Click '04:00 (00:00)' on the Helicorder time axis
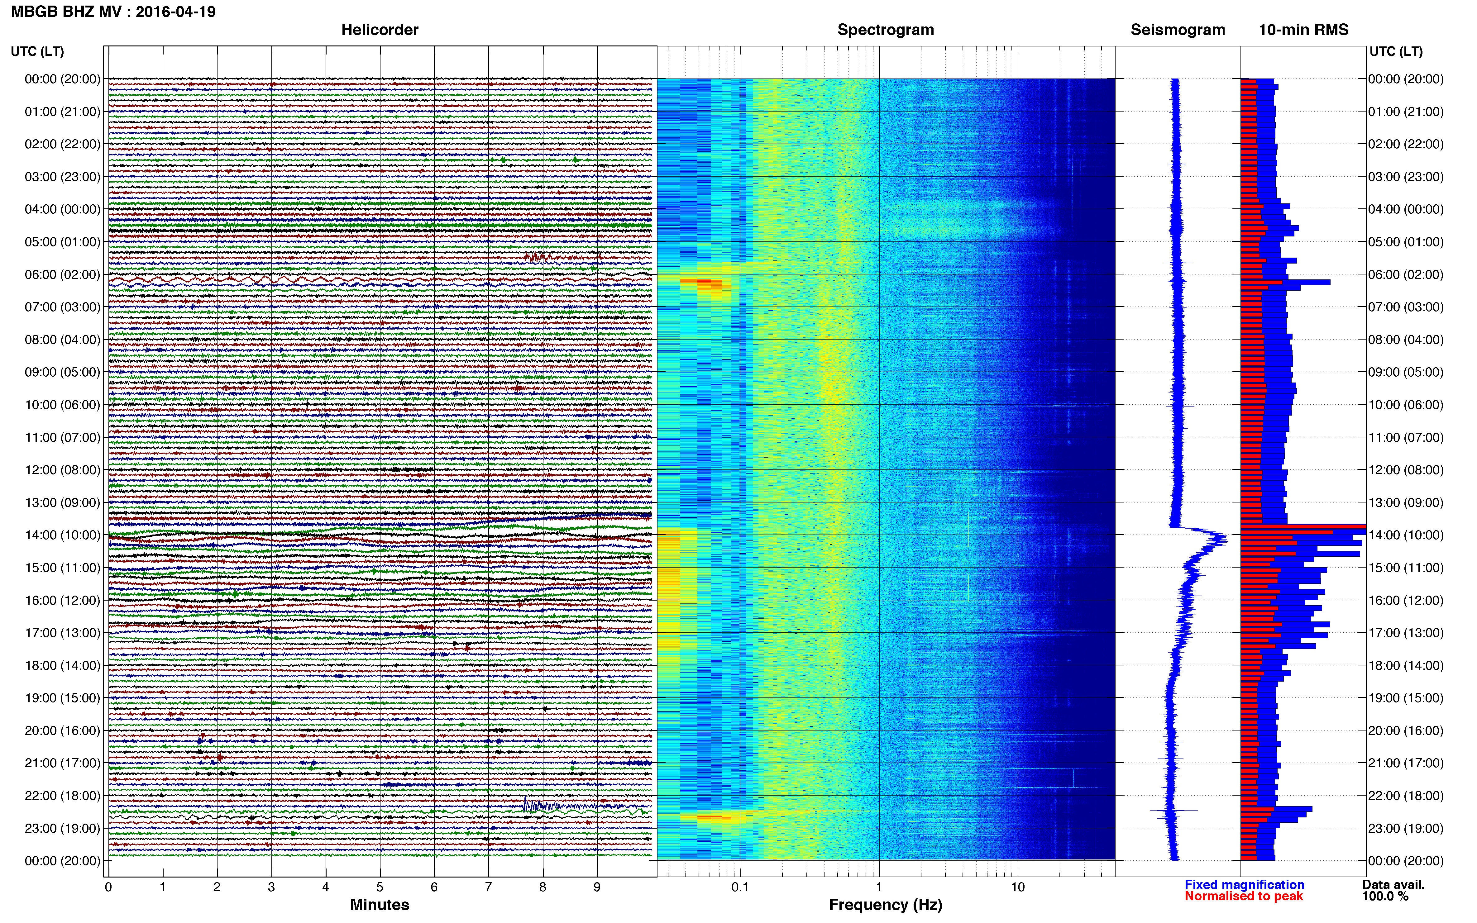The height and width of the screenshot is (923, 1477). (x=62, y=209)
